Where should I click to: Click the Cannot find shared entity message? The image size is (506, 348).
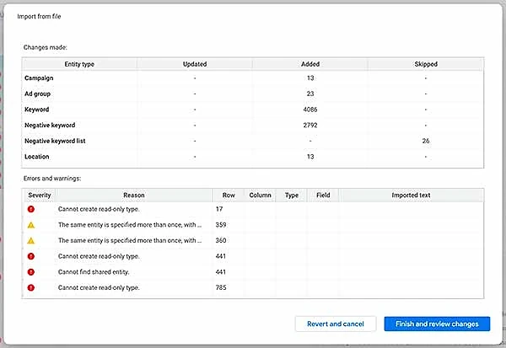click(94, 272)
